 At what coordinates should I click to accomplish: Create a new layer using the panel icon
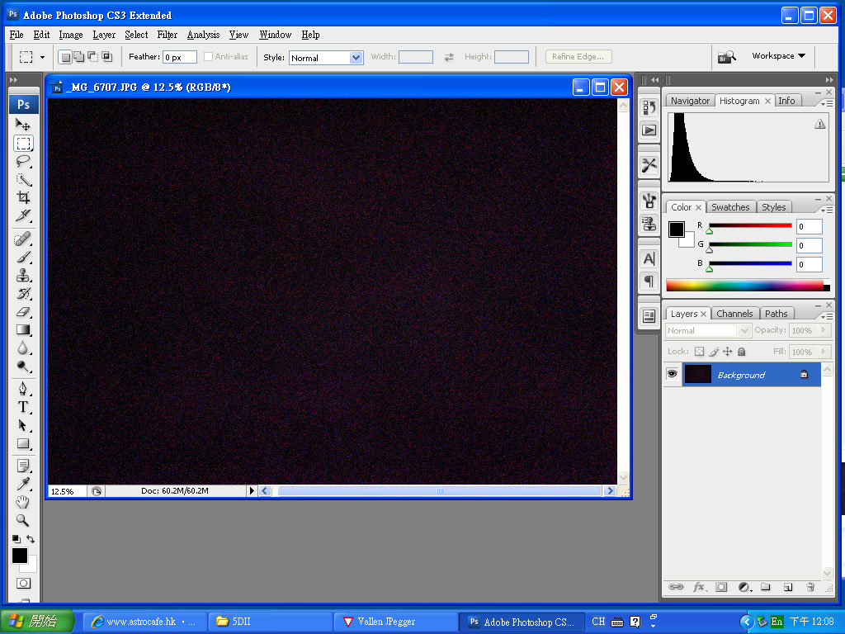pos(788,587)
